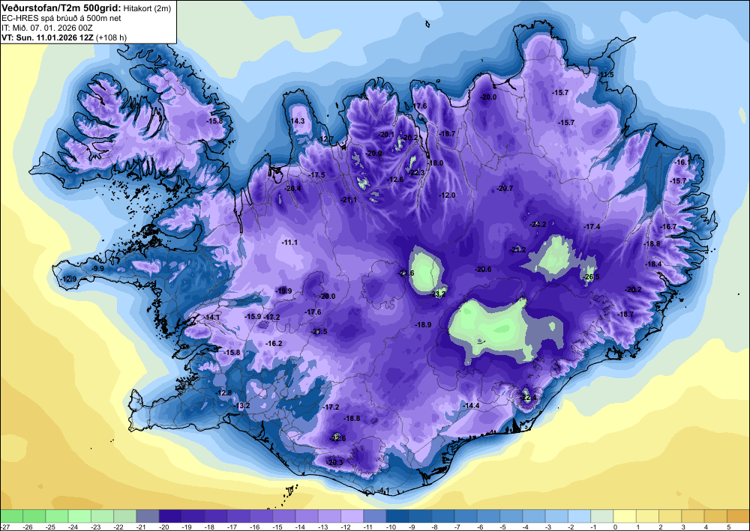Screen dimensions: 750x531
Task: Click the -22.3 temperature value
Action: point(416,173)
